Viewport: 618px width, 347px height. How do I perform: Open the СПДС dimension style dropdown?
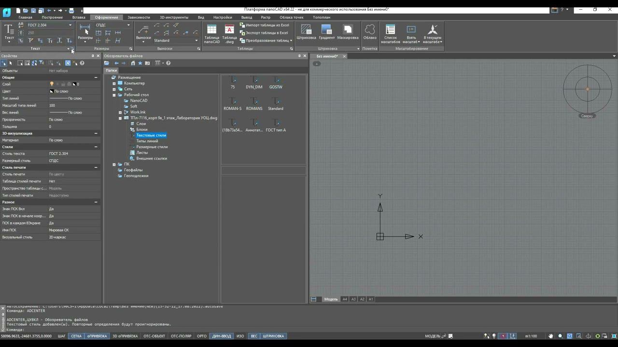coord(128,25)
